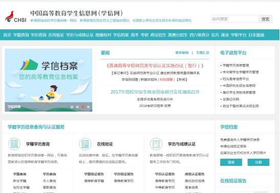The image size is (280, 193).
Task: Click the 专题汇总 link
Action: (203, 53)
